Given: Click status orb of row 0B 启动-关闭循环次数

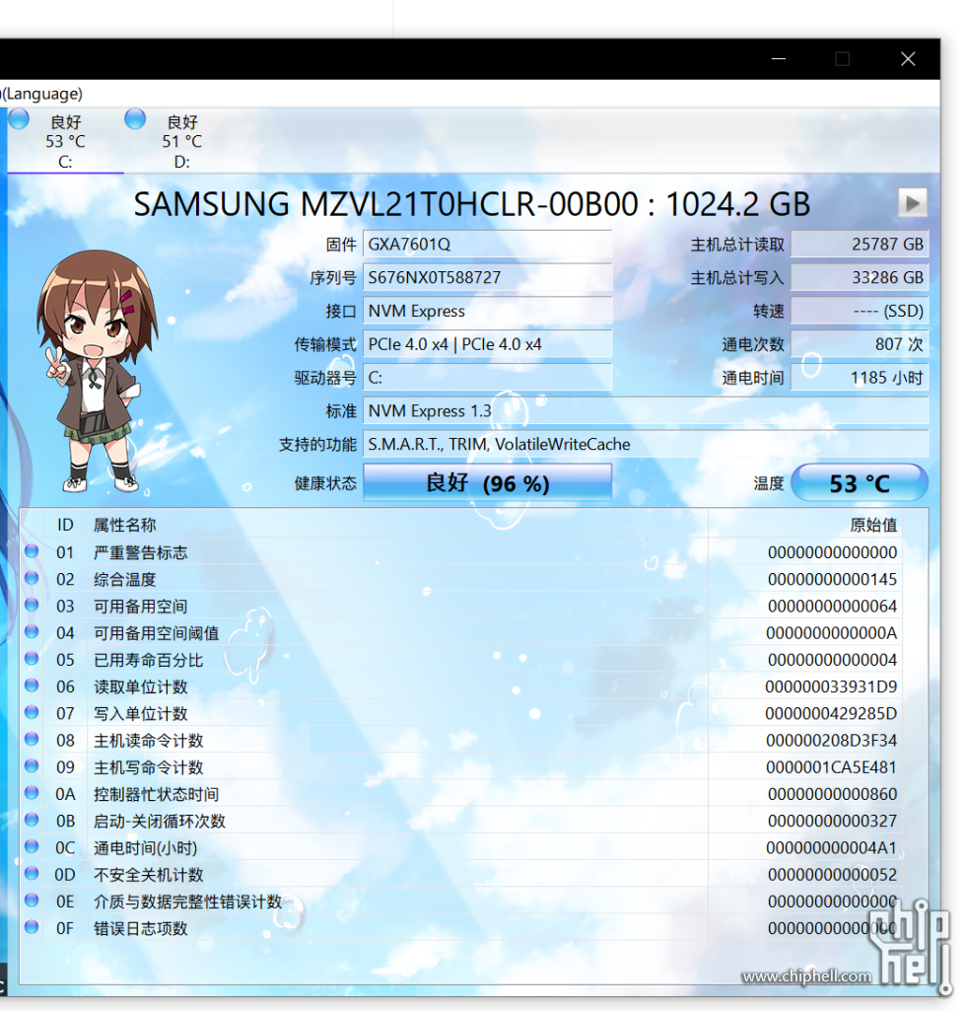Looking at the screenshot, I should [x=32, y=821].
